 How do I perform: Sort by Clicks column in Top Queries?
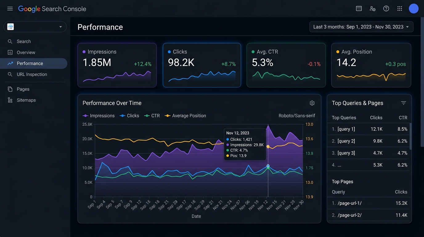[376, 118]
